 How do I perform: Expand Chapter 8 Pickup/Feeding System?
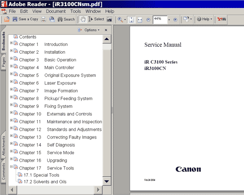point(11,97)
